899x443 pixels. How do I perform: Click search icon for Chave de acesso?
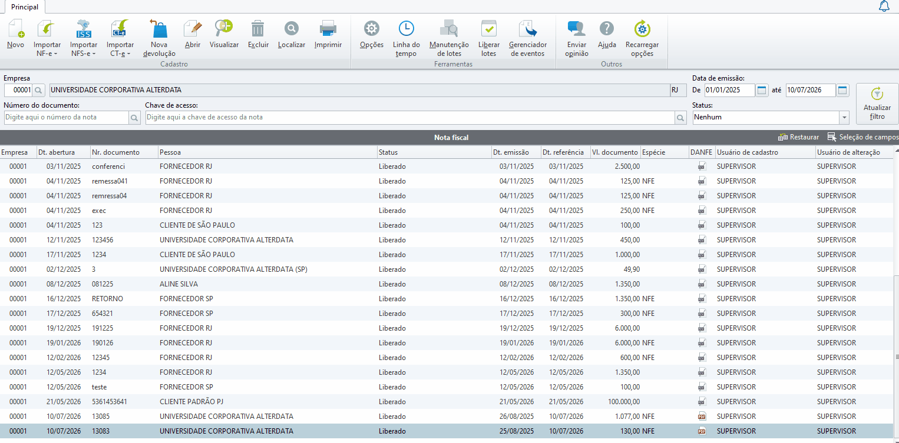680,118
